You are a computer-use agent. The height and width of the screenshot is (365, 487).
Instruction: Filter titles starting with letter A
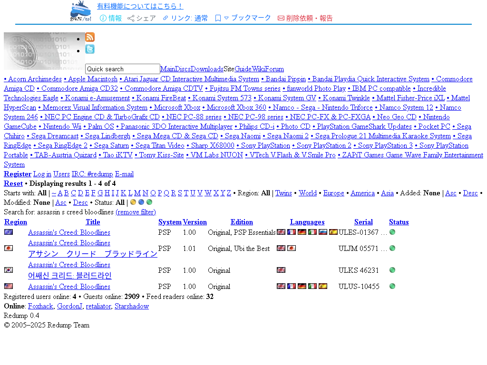(x=60, y=193)
